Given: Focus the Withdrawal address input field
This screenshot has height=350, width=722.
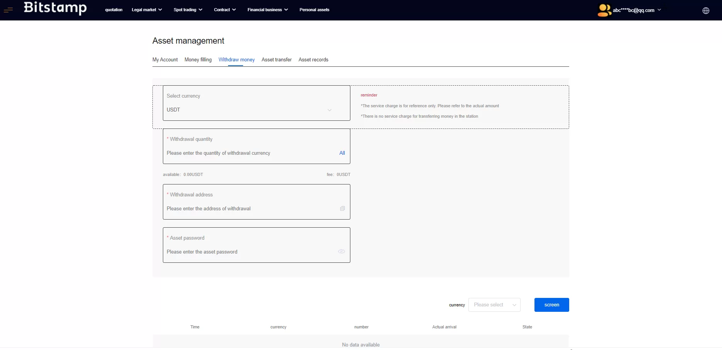Looking at the screenshot, I should click(251, 208).
